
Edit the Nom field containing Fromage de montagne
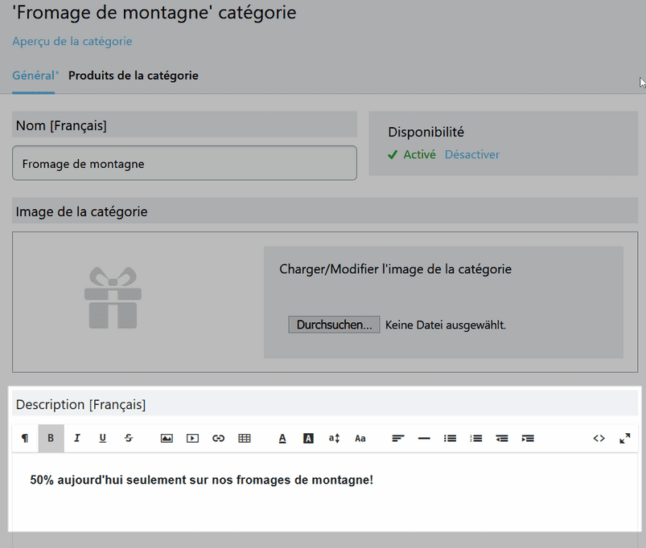tap(184, 163)
